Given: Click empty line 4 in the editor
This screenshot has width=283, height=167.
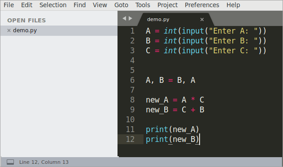Looking at the screenshot, I should coord(213,60).
